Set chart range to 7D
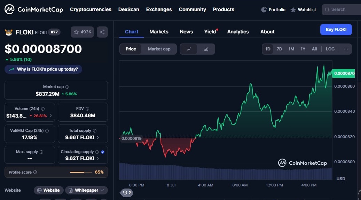 pos(279,49)
